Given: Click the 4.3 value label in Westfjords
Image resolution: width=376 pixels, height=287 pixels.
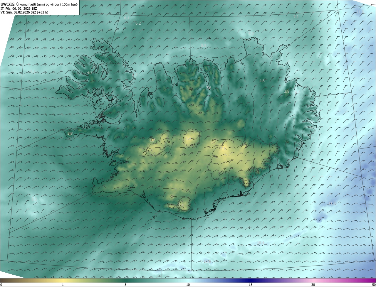Looking at the screenshot, I should click(x=90, y=73).
